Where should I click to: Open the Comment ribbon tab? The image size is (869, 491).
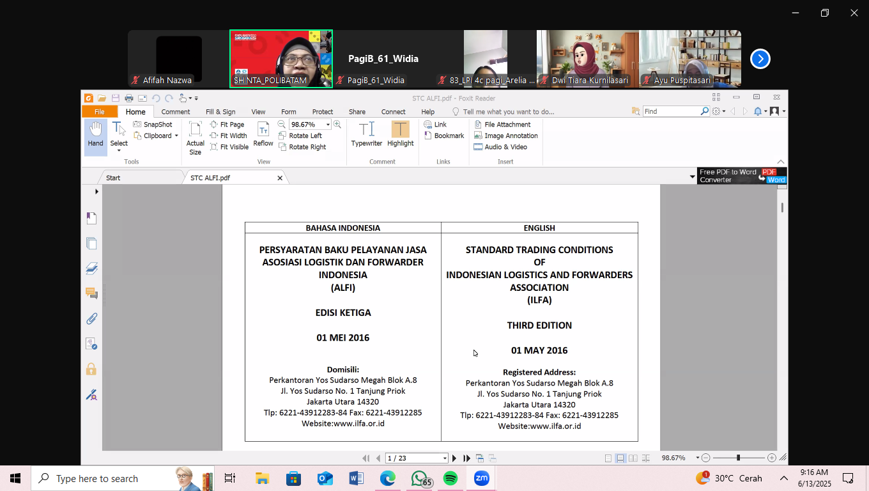click(176, 112)
